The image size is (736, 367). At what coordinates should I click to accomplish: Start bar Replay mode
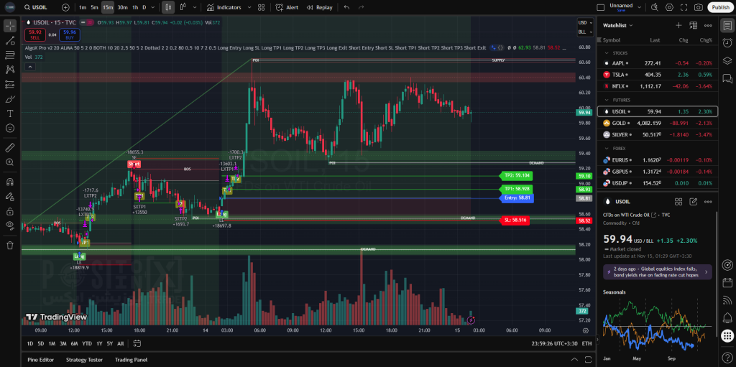point(319,7)
